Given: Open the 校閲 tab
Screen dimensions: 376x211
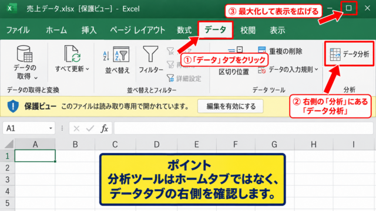Looking at the screenshot, I should (248, 30).
